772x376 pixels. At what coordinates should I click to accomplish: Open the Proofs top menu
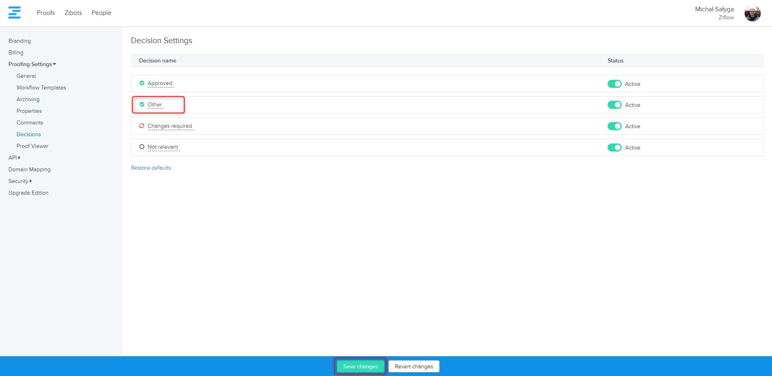[x=46, y=13]
